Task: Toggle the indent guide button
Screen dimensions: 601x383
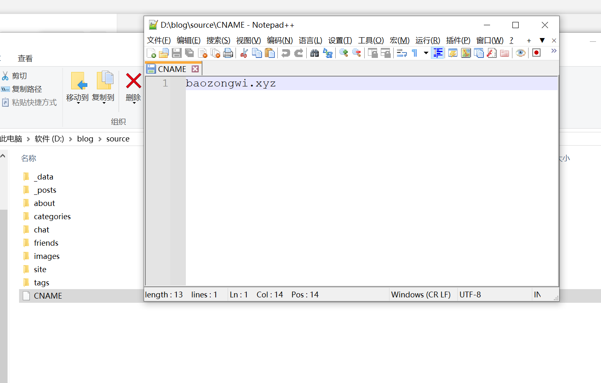Action: click(438, 53)
